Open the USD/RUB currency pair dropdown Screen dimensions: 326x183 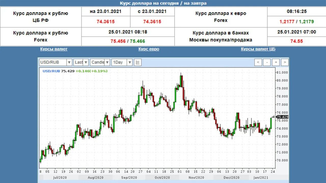pyautogui.click(x=56, y=62)
